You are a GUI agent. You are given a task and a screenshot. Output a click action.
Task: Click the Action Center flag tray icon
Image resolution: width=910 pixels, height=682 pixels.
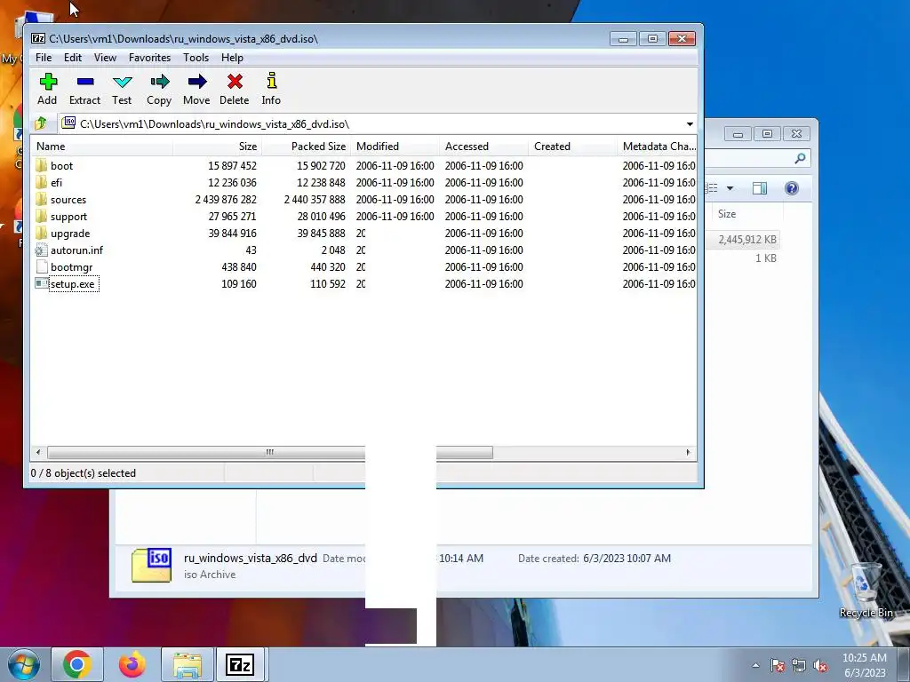777,665
